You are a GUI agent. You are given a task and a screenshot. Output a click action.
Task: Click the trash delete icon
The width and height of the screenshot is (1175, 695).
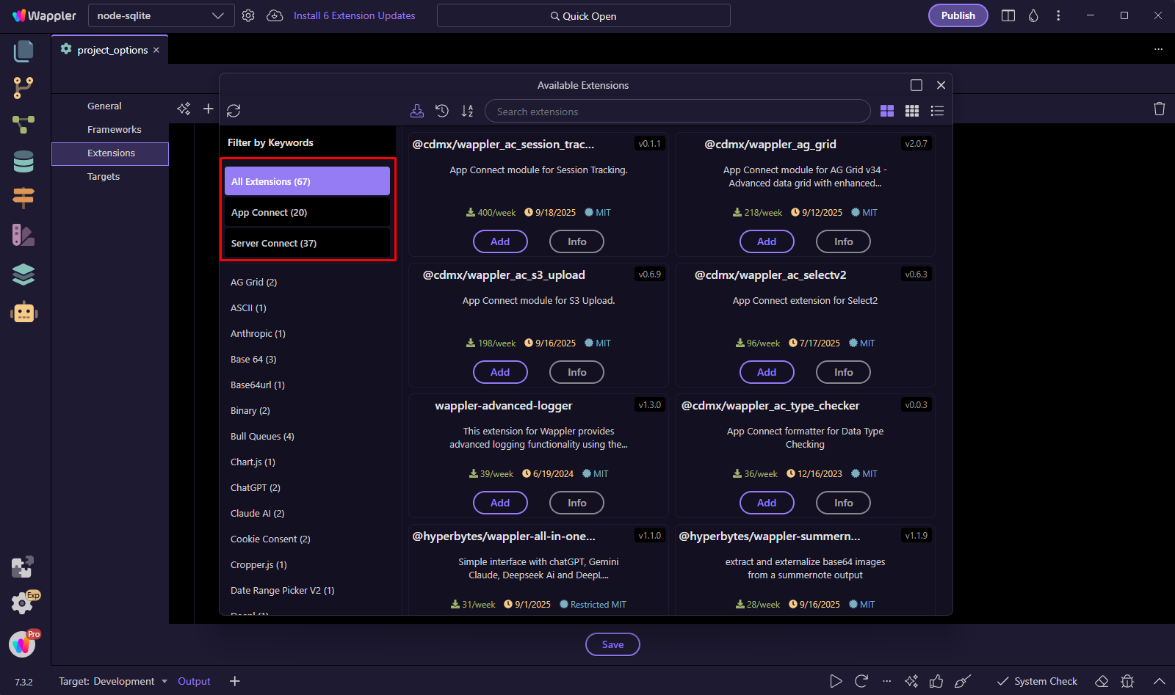1160,109
